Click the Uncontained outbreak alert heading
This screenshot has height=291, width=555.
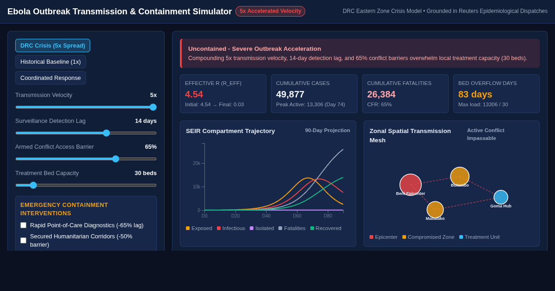tap(254, 48)
